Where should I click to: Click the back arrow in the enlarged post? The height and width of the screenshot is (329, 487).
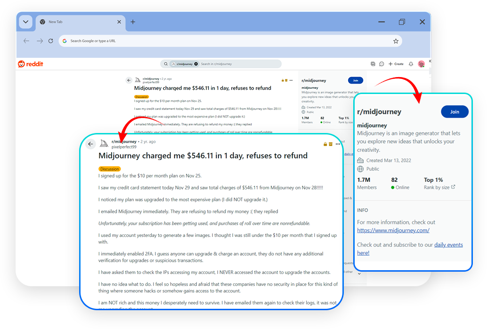pos(90,144)
